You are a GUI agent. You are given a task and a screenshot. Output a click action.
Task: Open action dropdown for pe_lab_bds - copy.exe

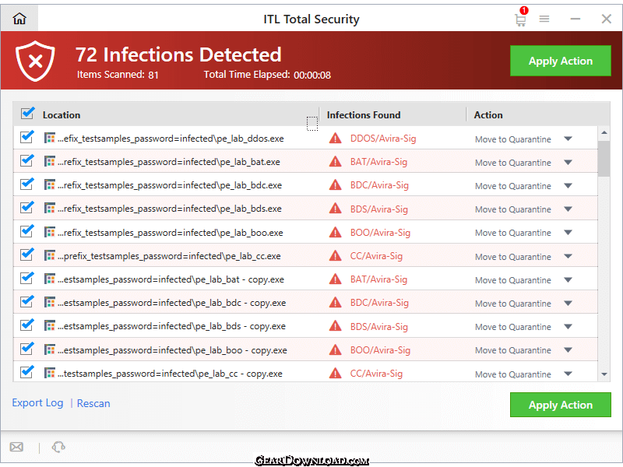pos(568,326)
